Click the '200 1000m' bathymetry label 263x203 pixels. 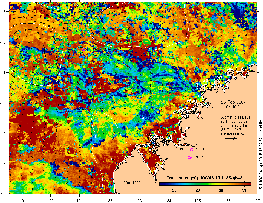coord(134,183)
